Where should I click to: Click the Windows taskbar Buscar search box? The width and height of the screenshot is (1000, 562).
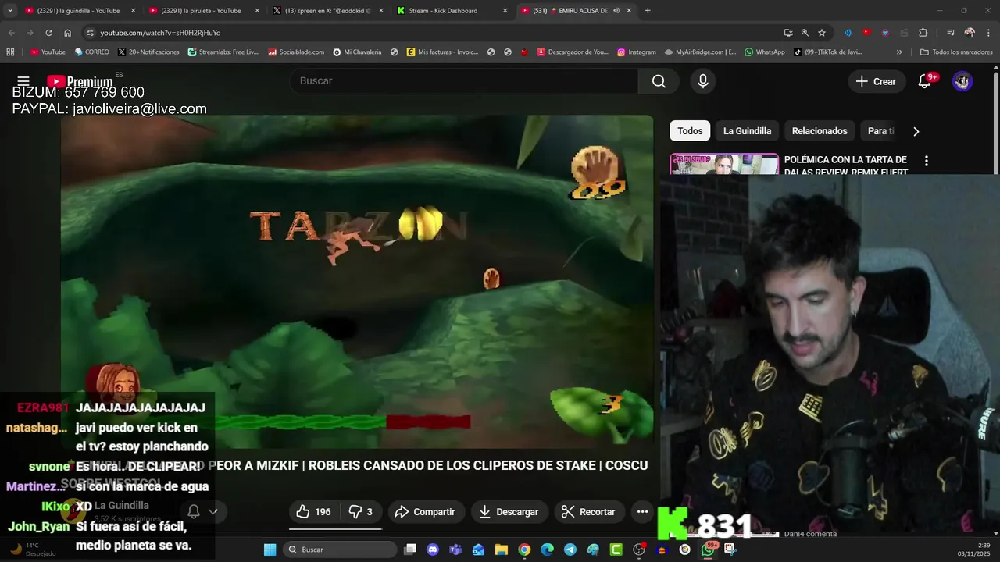339,550
